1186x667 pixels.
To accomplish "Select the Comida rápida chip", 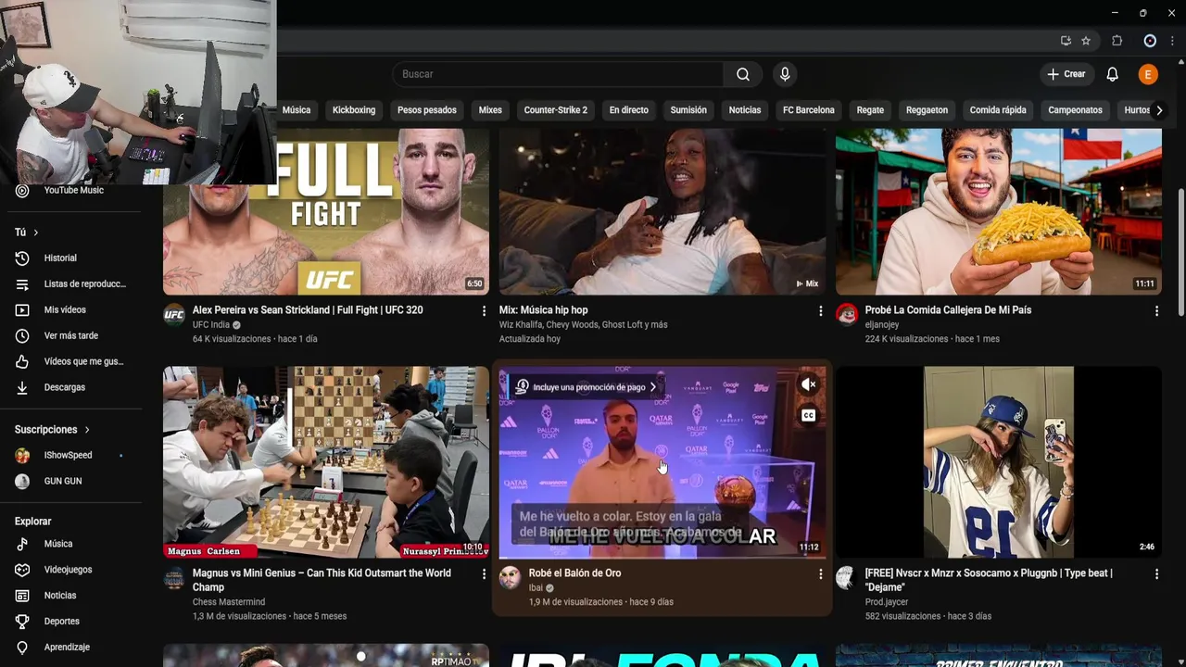I will [998, 110].
